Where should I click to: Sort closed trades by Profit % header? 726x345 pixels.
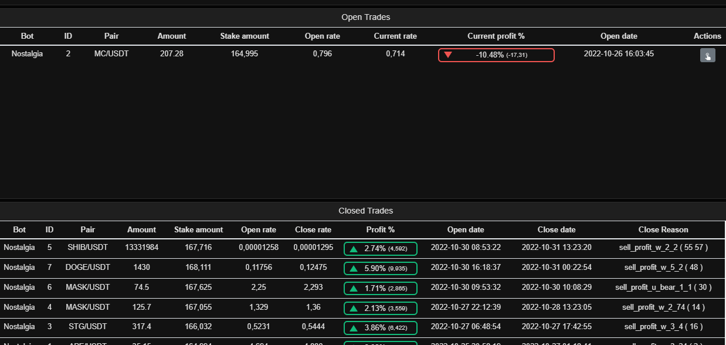point(381,229)
